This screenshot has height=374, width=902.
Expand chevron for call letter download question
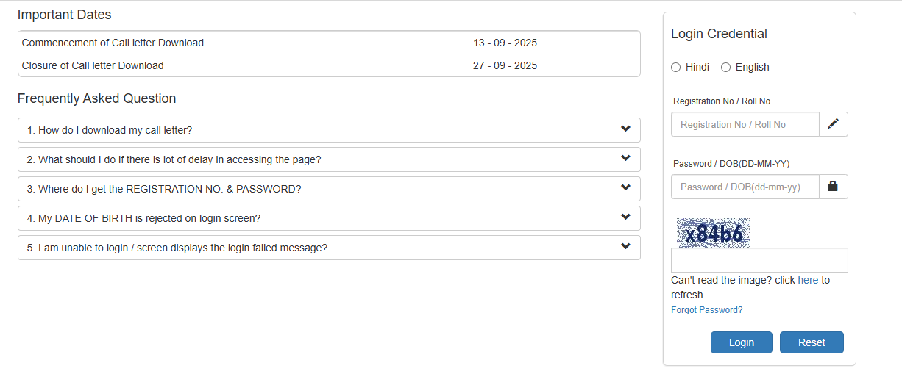625,129
